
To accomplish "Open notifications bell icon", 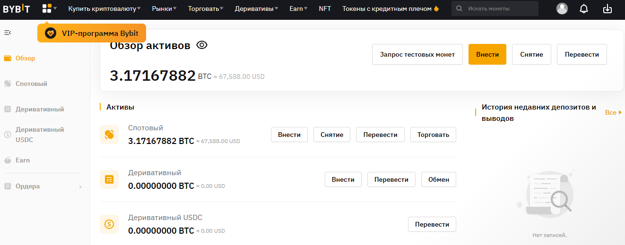I will (x=584, y=8).
